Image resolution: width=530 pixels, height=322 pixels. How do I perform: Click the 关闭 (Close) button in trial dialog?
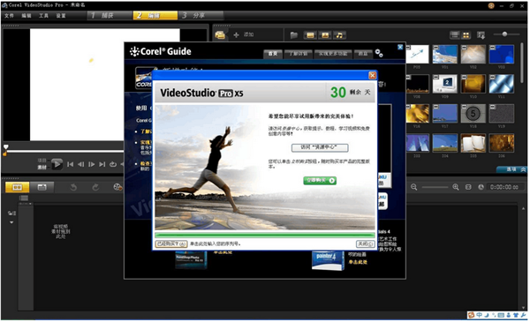tap(366, 243)
